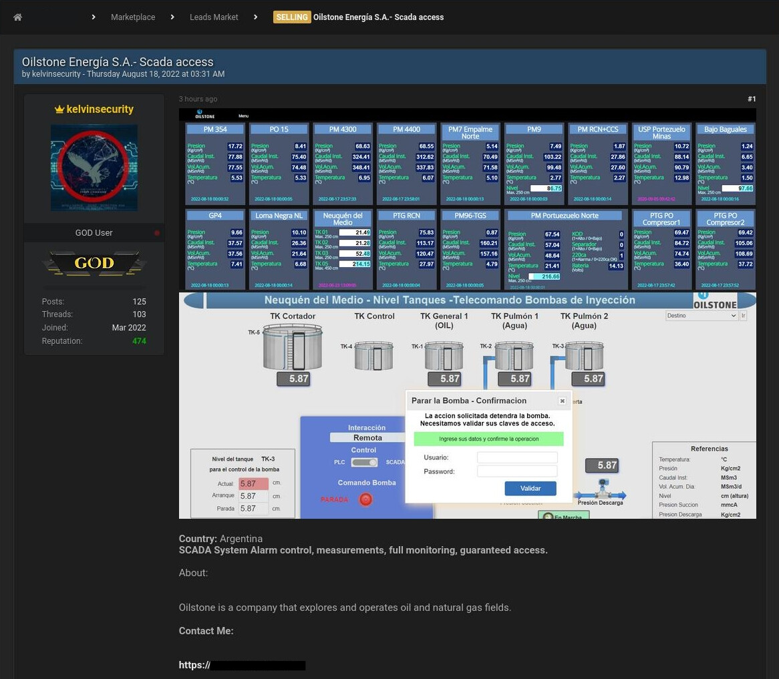This screenshot has height=679, width=779.
Task: Open the SCADA Menu
Action: [243, 116]
